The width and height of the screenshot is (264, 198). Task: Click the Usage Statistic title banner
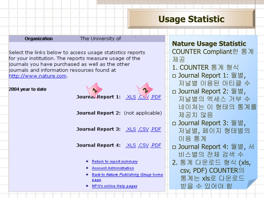(191, 19)
